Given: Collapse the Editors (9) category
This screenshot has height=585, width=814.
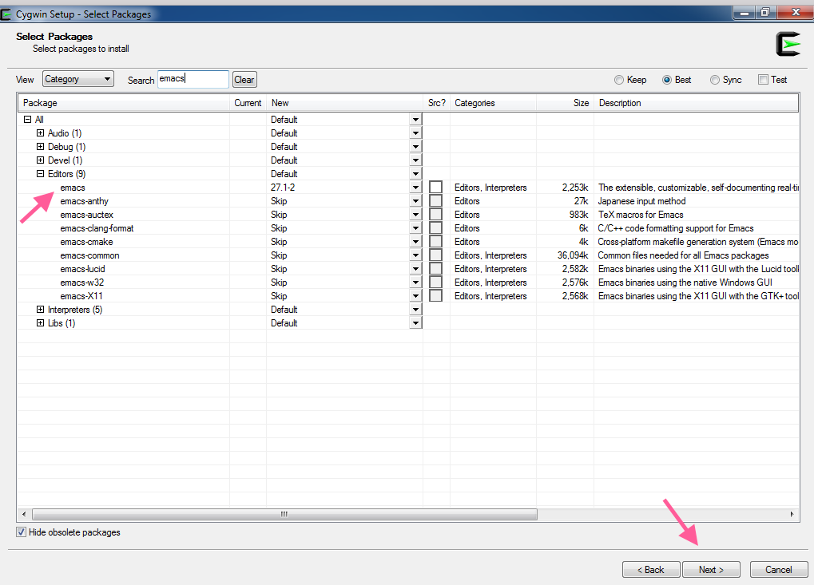Looking at the screenshot, I should pyautogui.click(x=41, y=174).
